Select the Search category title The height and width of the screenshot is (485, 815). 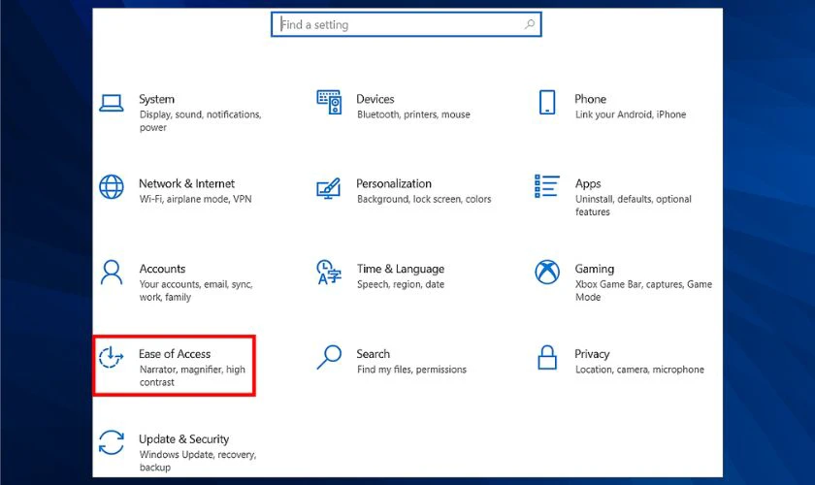tap(373, 354)
